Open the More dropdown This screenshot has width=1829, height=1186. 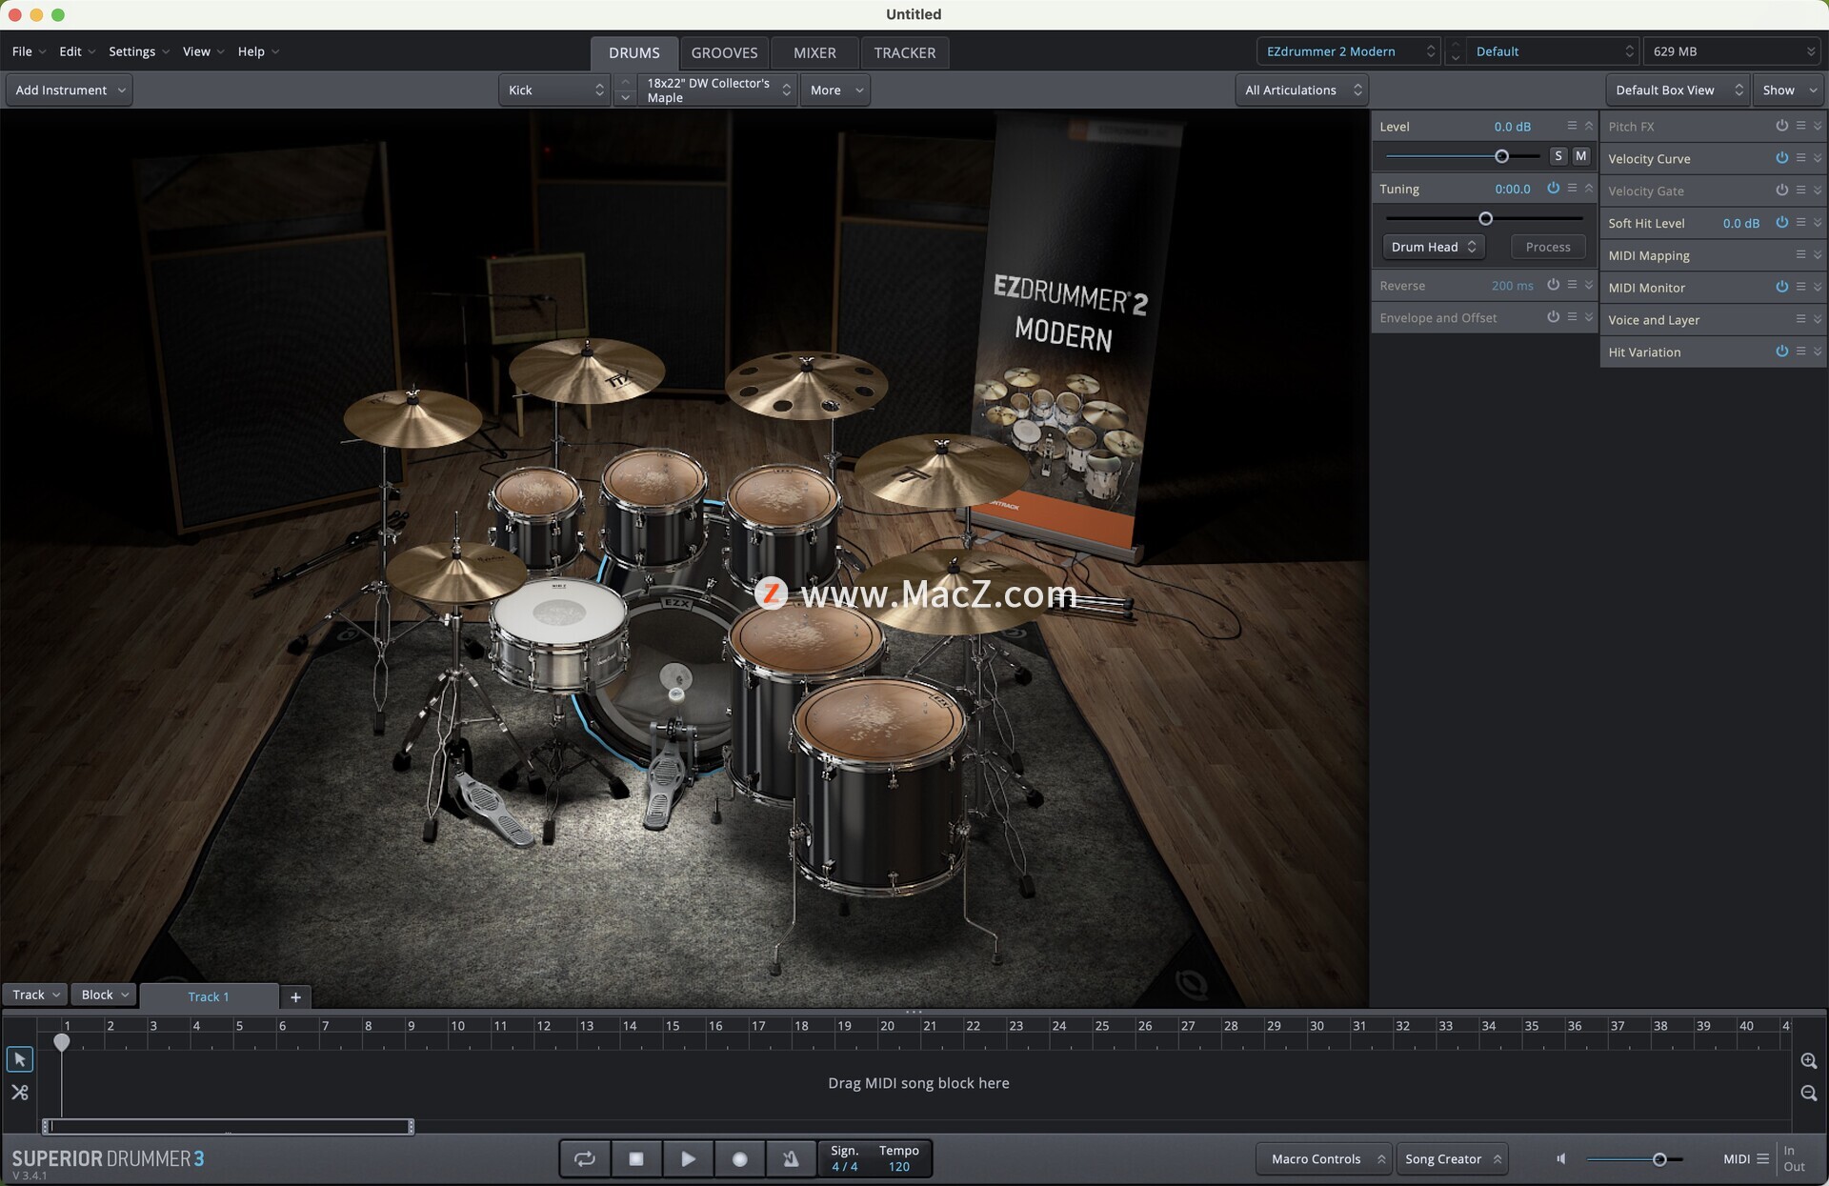[835, 90]
